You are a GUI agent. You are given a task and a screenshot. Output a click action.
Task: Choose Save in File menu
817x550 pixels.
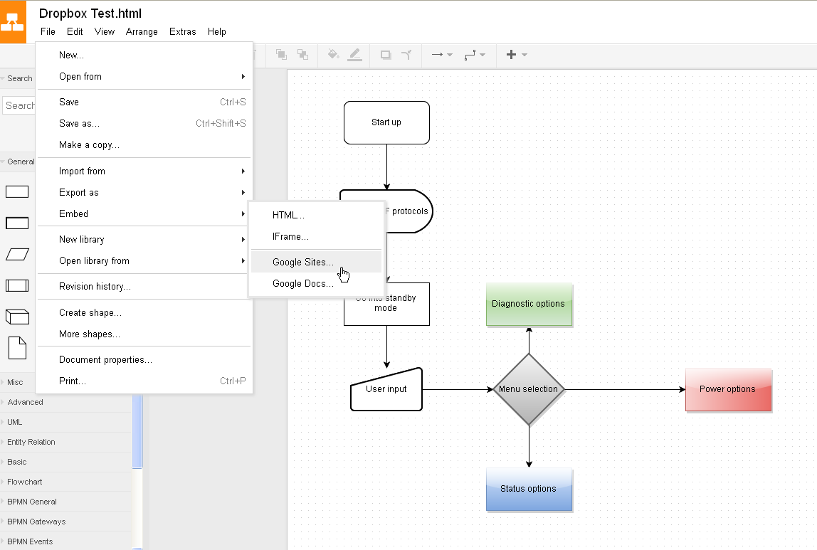coord(144,102)
